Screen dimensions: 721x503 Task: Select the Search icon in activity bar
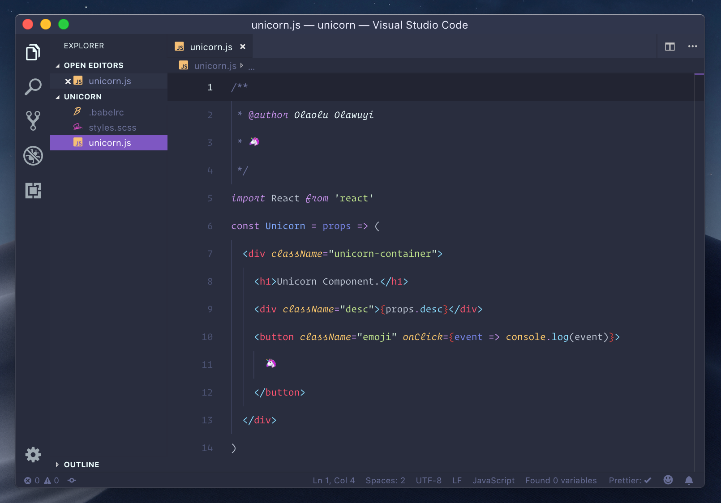[32, 86]
